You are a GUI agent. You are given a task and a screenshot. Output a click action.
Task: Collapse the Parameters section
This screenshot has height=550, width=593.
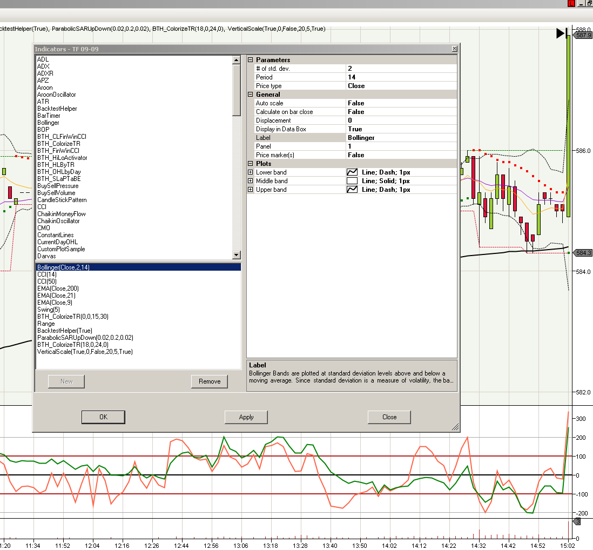click(x=251, y=60)
